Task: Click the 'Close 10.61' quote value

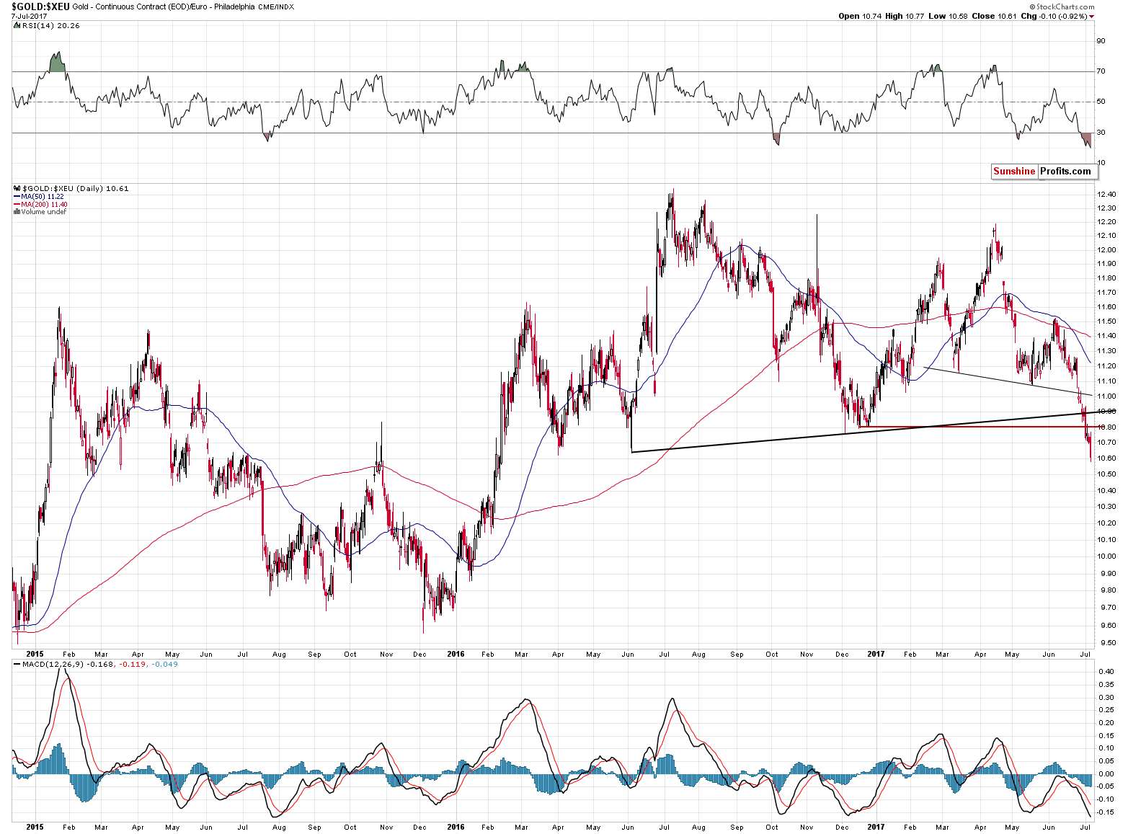Action: tap(994, 16)
